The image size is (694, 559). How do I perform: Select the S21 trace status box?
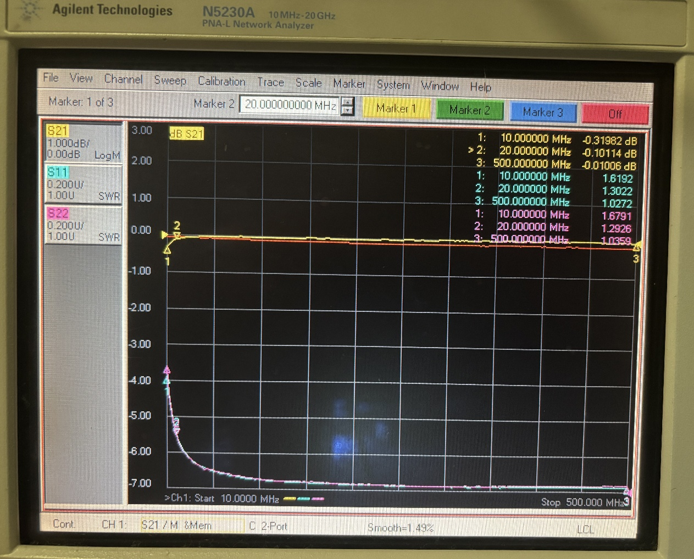pyautogui.click(x=83, y=143)
